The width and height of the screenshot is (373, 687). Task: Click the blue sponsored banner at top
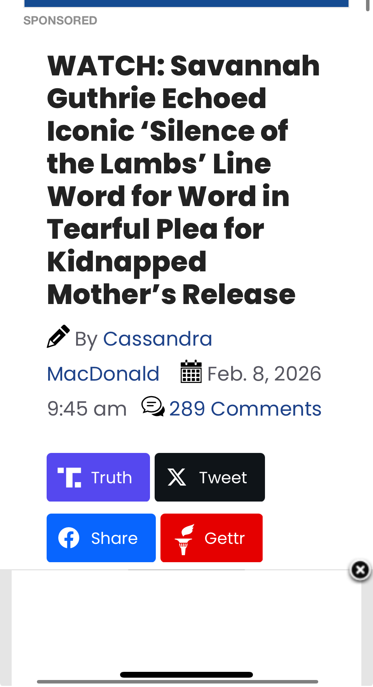click(186, 3)
